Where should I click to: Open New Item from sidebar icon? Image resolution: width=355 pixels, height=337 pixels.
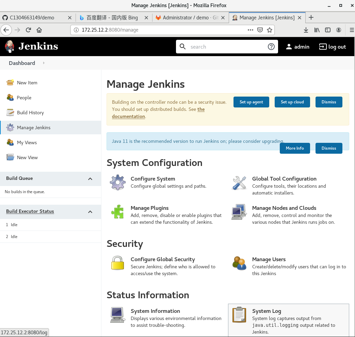10,83
